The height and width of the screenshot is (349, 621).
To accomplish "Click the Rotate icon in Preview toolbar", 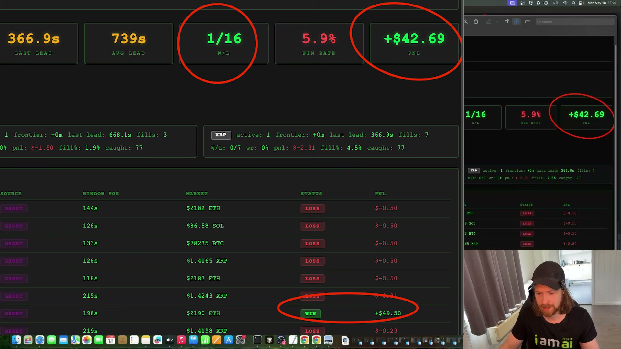I will [x=507, y=22].
